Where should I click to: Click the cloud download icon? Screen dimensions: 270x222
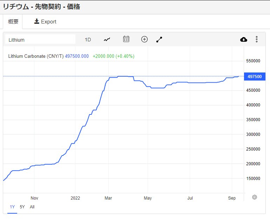(243, 40)
